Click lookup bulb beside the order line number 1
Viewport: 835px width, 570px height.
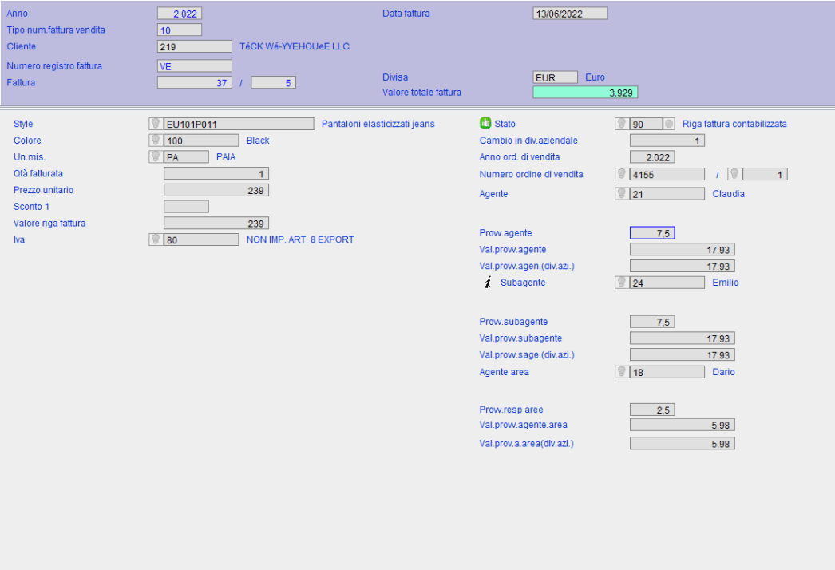click(735, 174)
